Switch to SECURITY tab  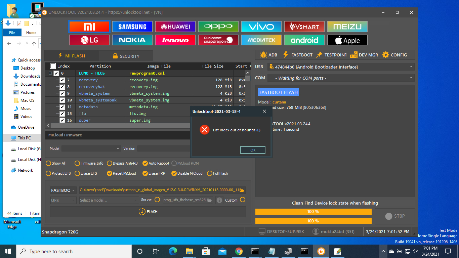(x=126, y=56)
